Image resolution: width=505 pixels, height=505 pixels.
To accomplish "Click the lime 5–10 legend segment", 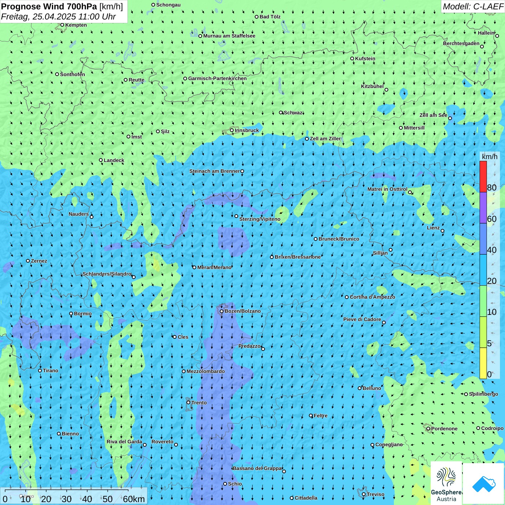I will click(483, 332).
